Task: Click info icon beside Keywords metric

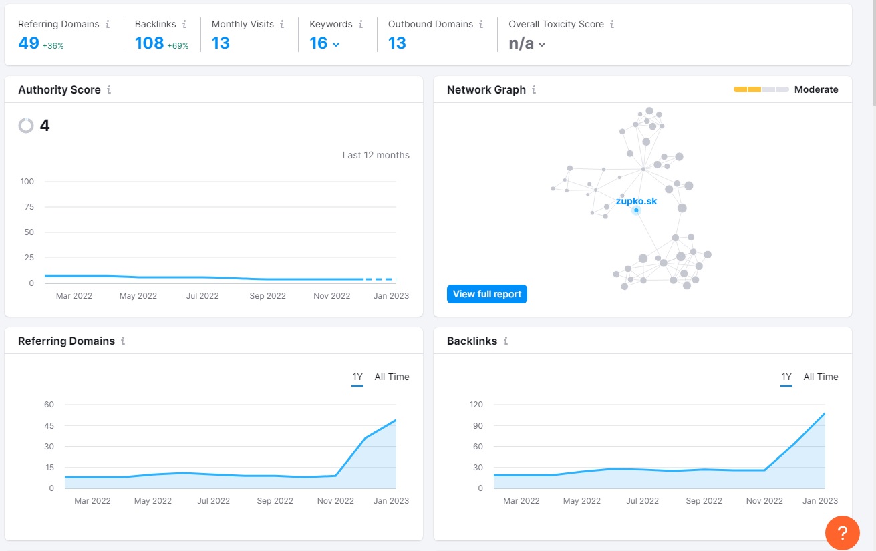Action: (361, 24)
